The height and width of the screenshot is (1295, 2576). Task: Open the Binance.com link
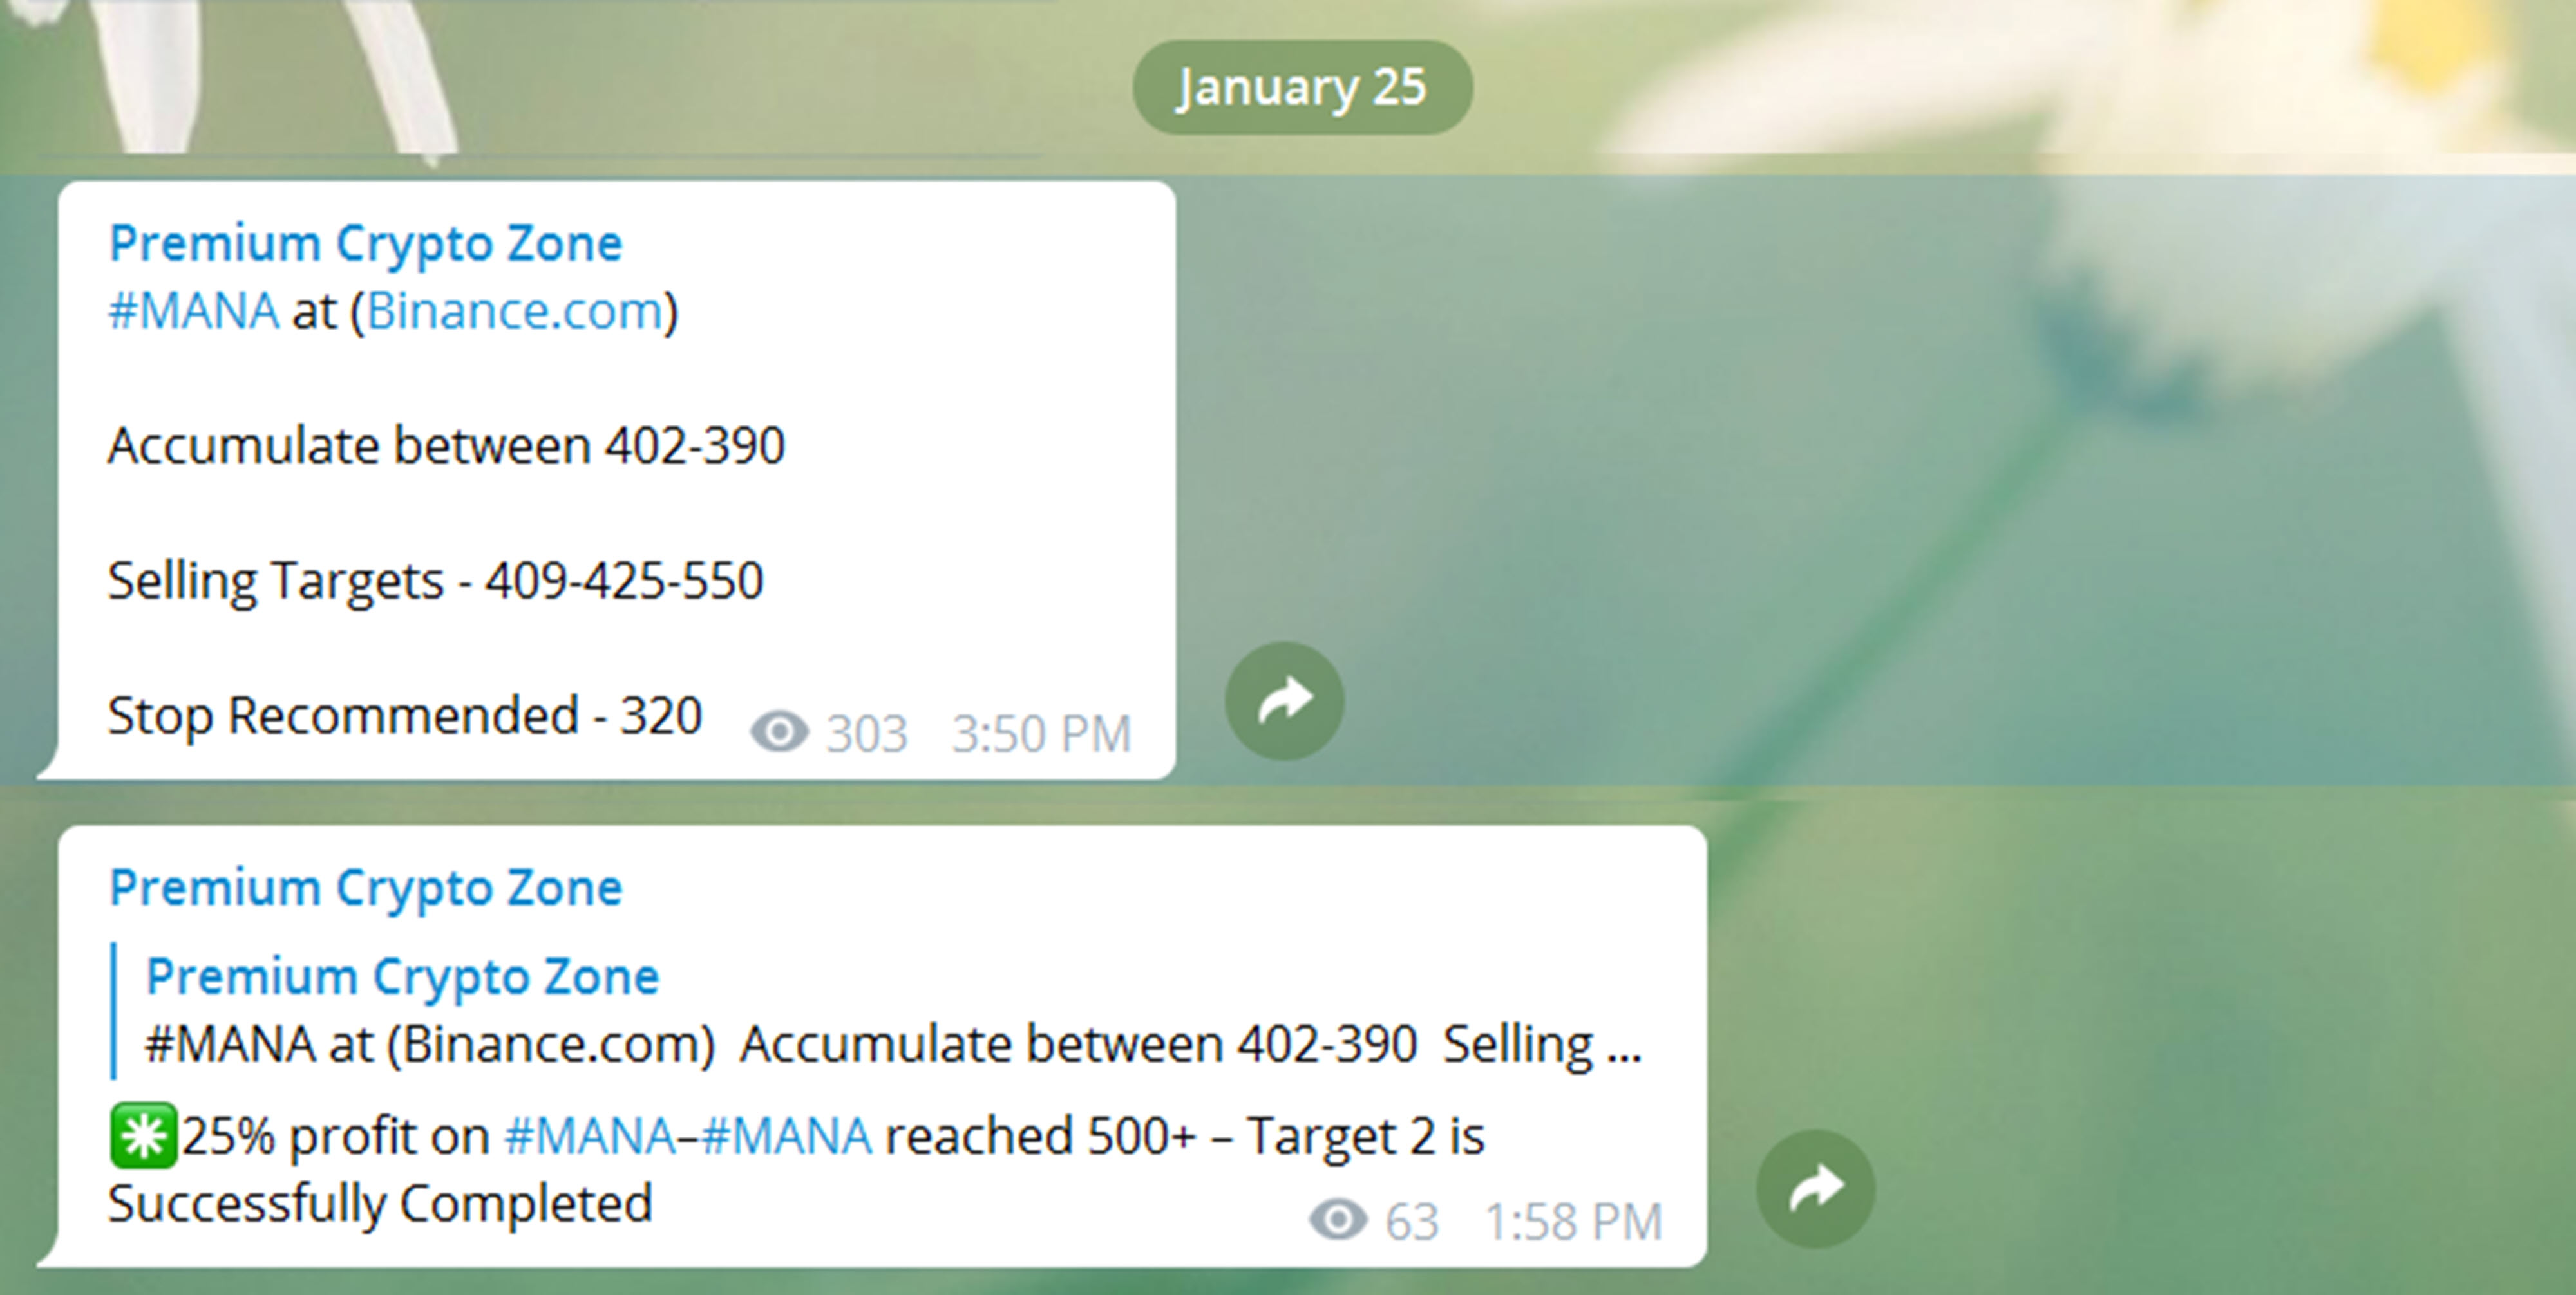tap(515, 311)
